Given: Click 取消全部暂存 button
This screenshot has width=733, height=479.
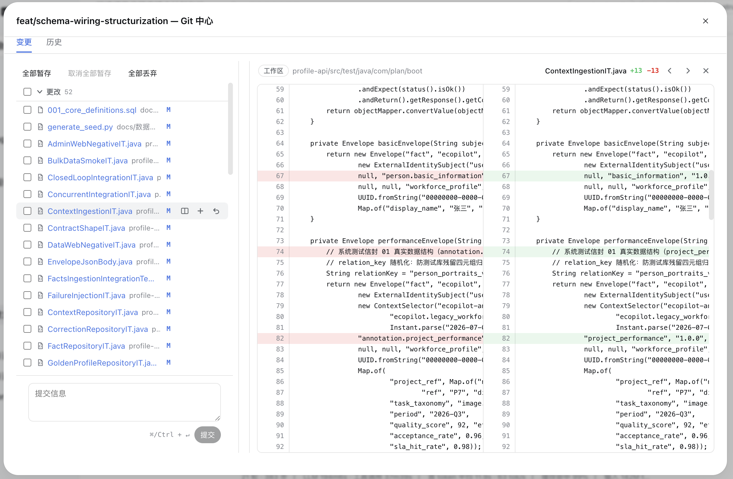Looking at the screenshot, I should [90, 73].
